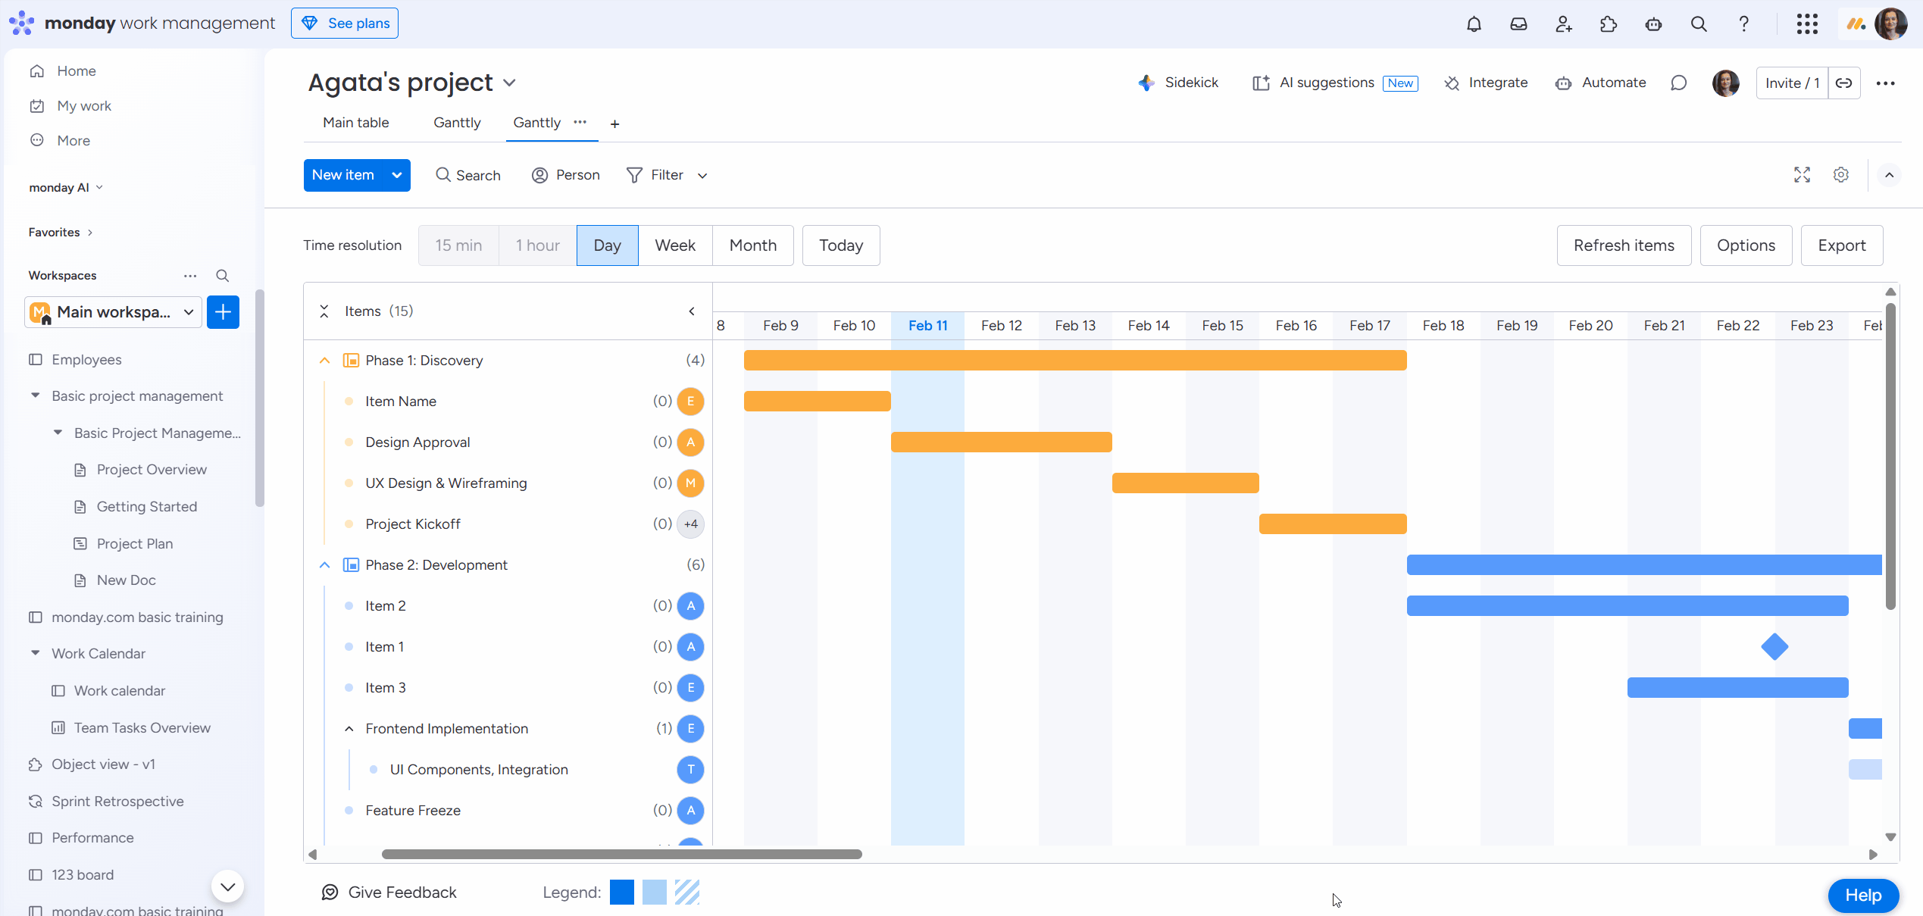
Task: Click the monday AI robot icon in top bar
Action: [1653, 23]
